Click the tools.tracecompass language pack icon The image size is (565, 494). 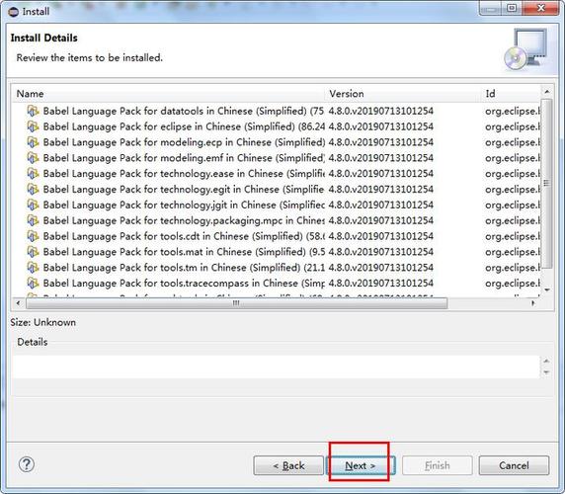point(33,283)
